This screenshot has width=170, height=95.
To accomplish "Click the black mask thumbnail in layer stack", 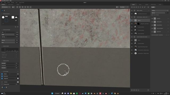I will [139, 23].
